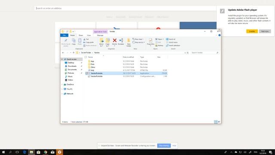
Task: Open the Mail app from the taskbar
Action: click(x=52, y=152)
